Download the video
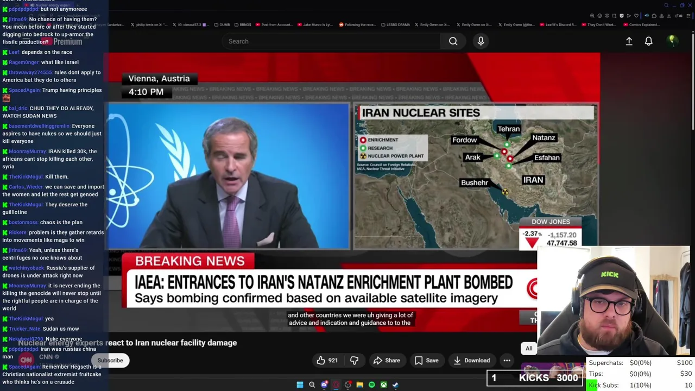Image resolution: width=695 pixels, height=391 pixels. point(471,360)
